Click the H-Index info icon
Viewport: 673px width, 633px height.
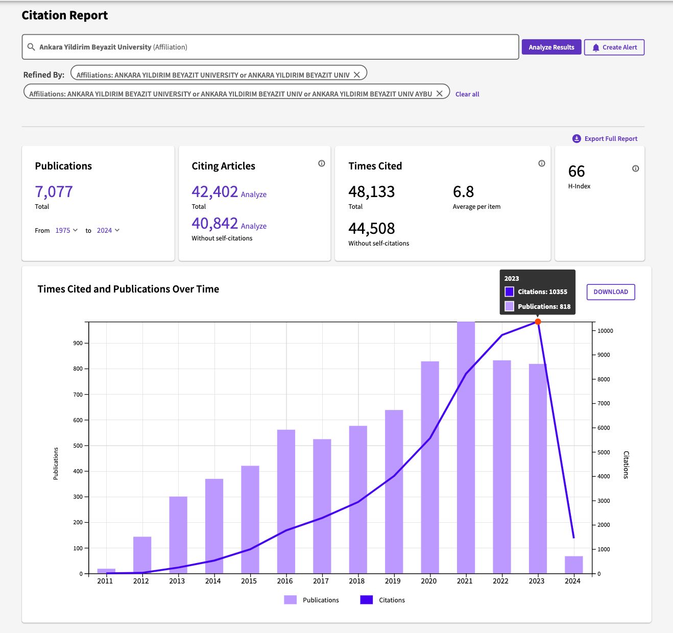pyautogui.click(x=636, y=168)
